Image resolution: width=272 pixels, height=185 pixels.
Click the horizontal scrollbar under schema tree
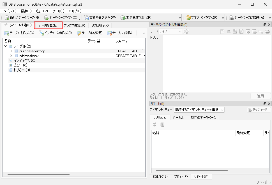[x=38, y=174]
